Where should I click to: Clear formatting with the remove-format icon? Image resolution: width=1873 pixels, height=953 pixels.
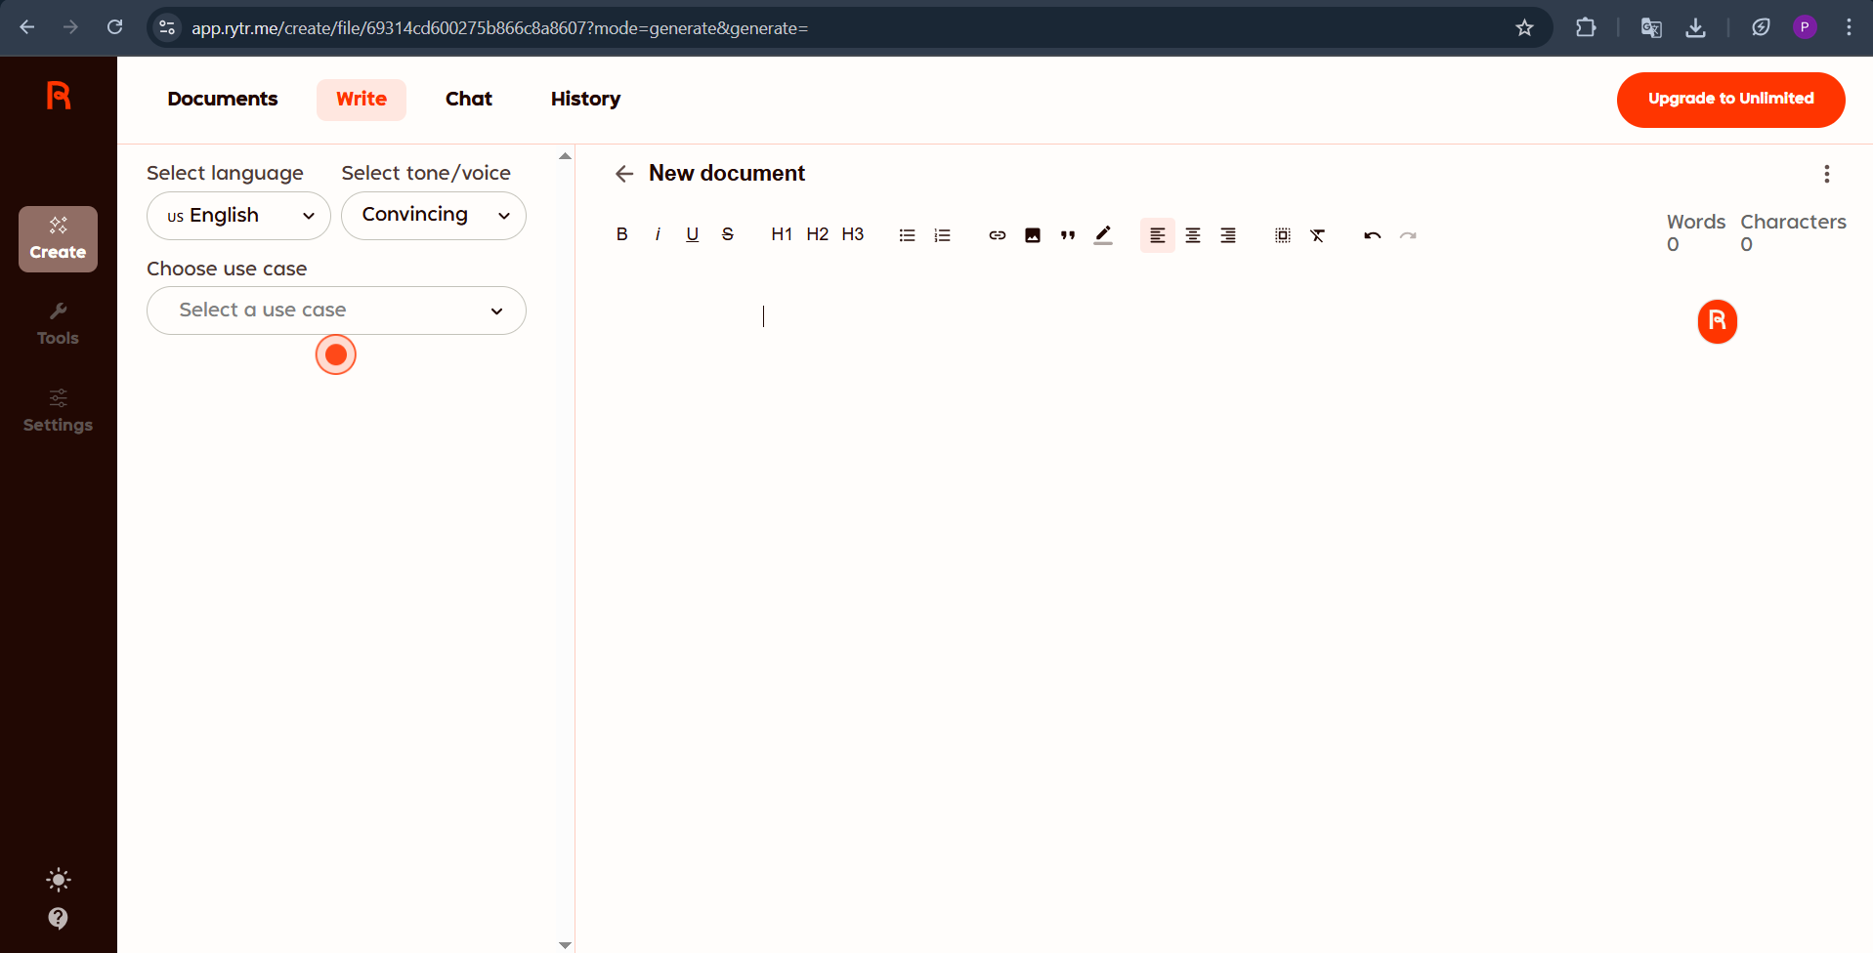(1317, 235)
